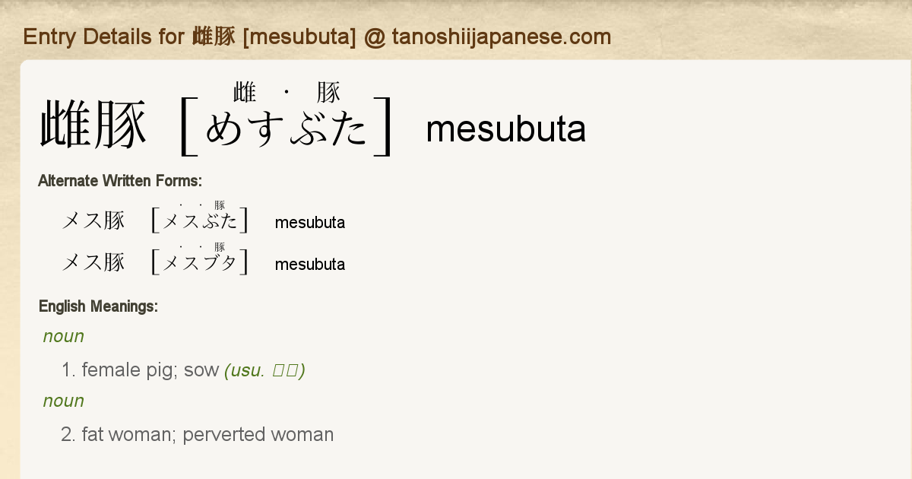The width and height of the screenshot is (912, 479).
Task: Click the 'English Meanings:' heading
Action: point(98,306)
